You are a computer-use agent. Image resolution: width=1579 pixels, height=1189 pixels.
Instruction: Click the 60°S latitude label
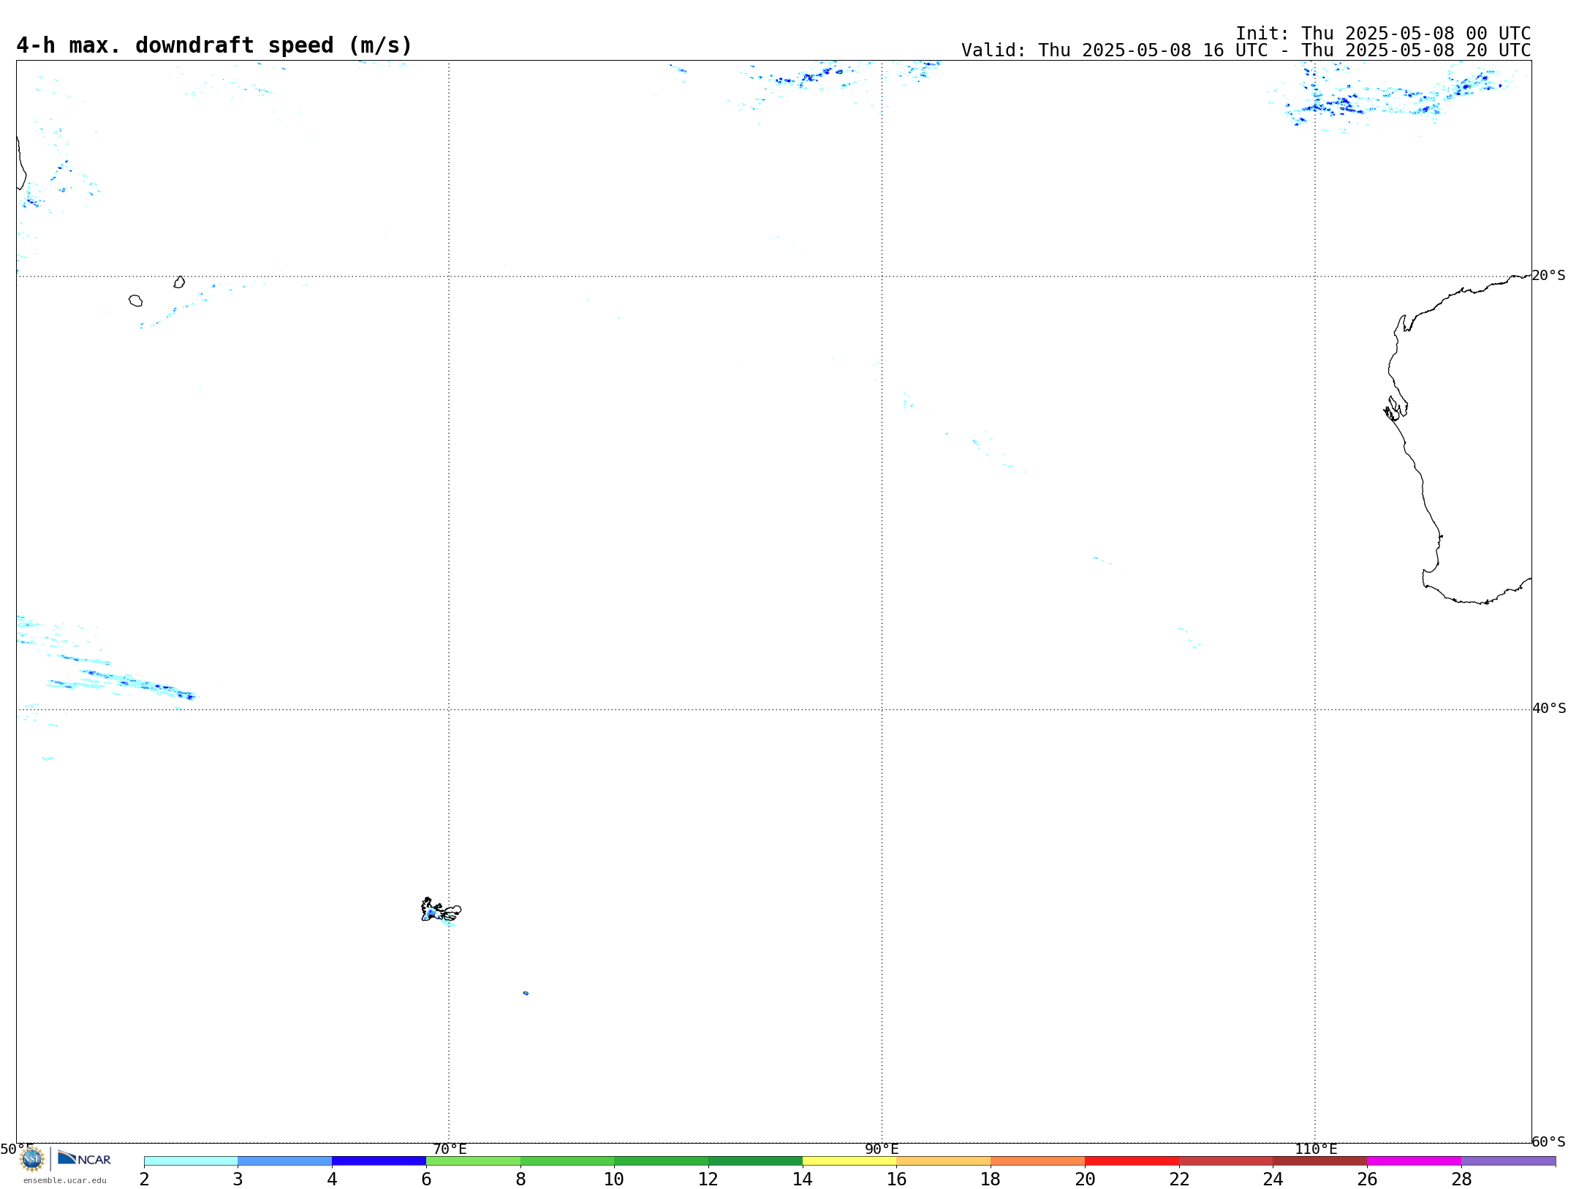point(1548,1141)
